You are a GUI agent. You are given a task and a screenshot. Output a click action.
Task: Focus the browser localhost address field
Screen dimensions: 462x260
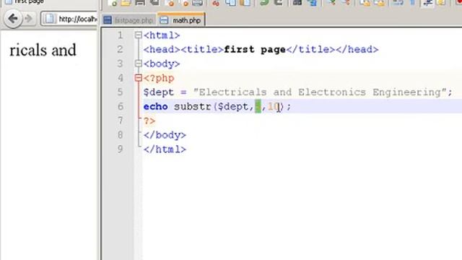pyautogui.click(x=69, y=19)
